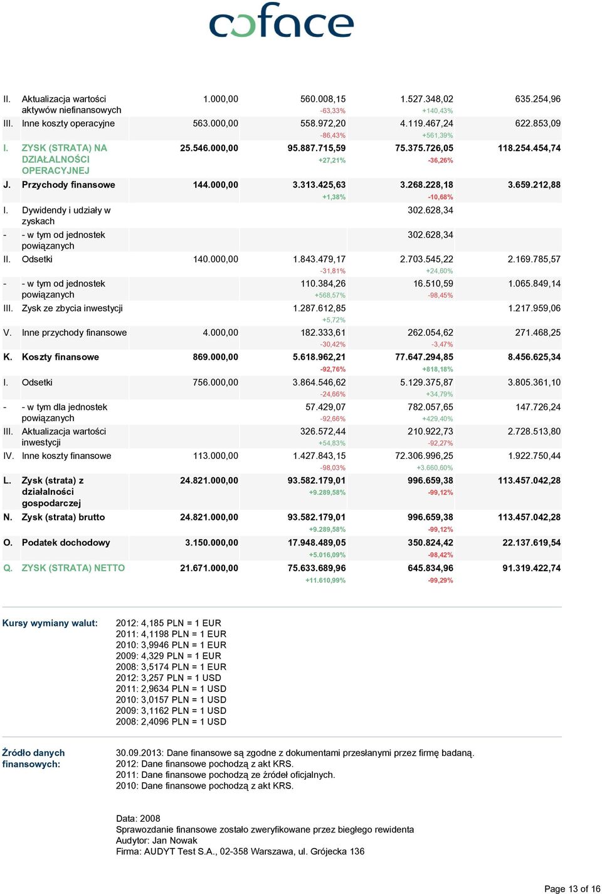
Task: Click the 'Koszty finansowe' row label
Action: pyautogui.click(x=60, y=357)
